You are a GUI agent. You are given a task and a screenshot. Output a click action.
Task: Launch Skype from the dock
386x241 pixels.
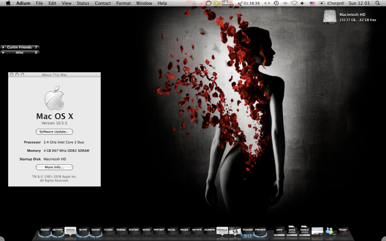[83, 230]
